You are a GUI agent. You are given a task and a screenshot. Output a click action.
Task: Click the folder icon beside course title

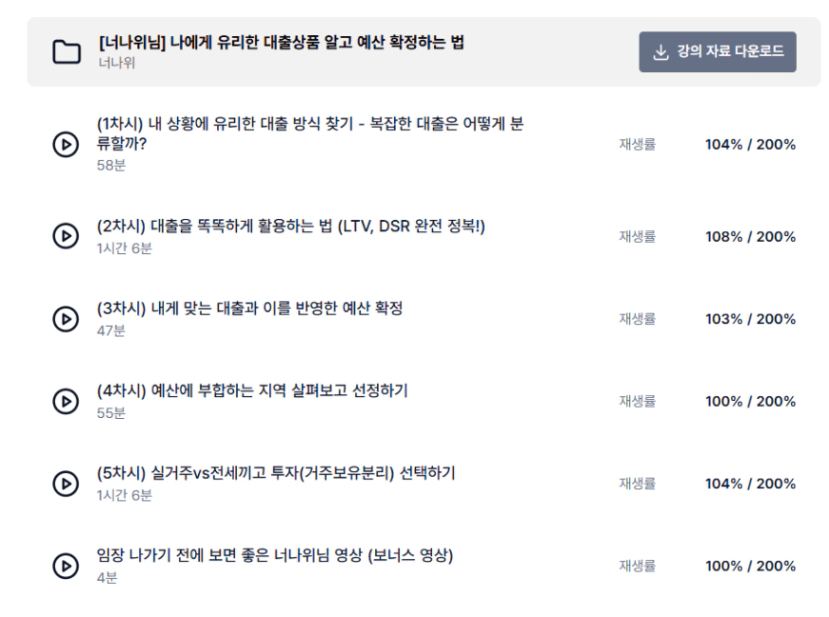[x=67, y=51]
